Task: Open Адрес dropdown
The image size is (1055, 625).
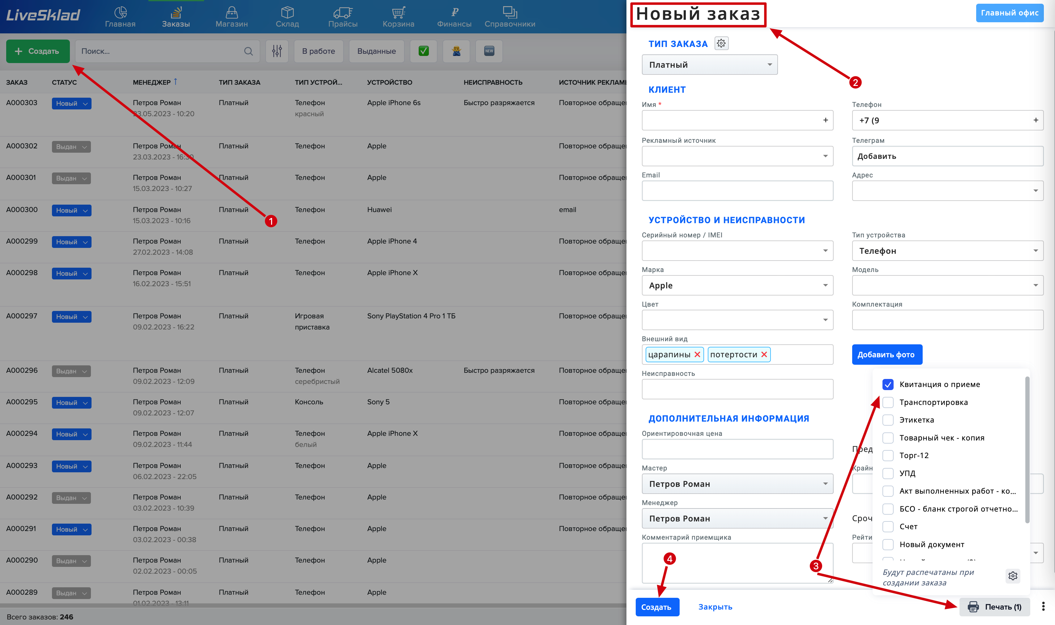Action: (947, 191)
